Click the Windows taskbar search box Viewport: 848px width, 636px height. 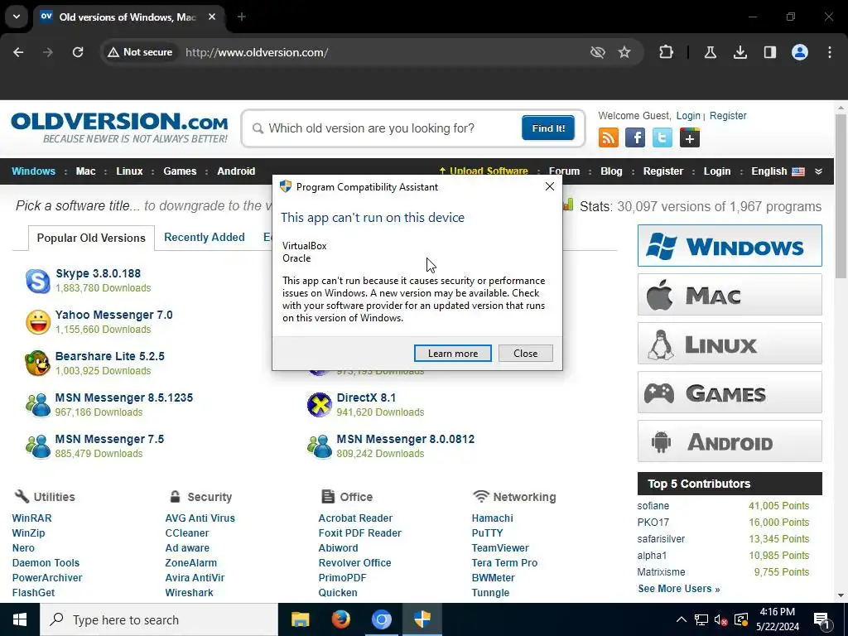point(159,619)
